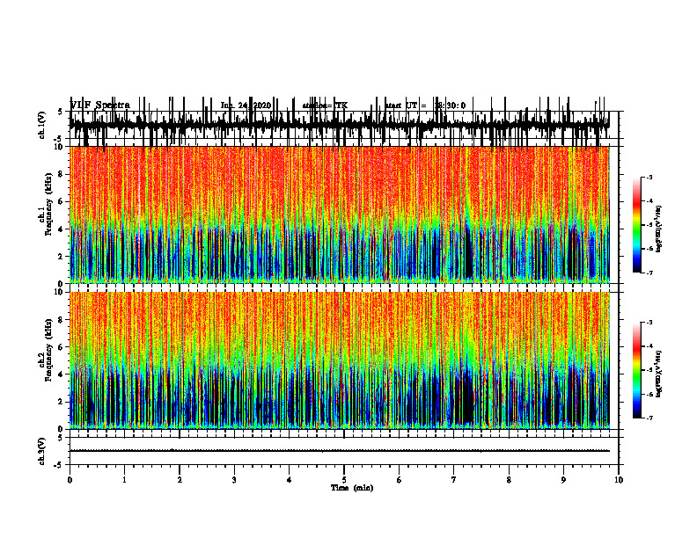
Task: Click the 'station= TK' label
Action: pos(325,105)
